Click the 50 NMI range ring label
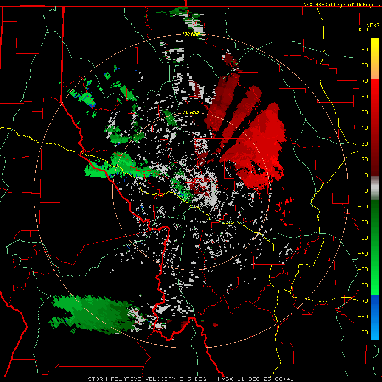This screenshot has height=382, width=382. (191, 113)
